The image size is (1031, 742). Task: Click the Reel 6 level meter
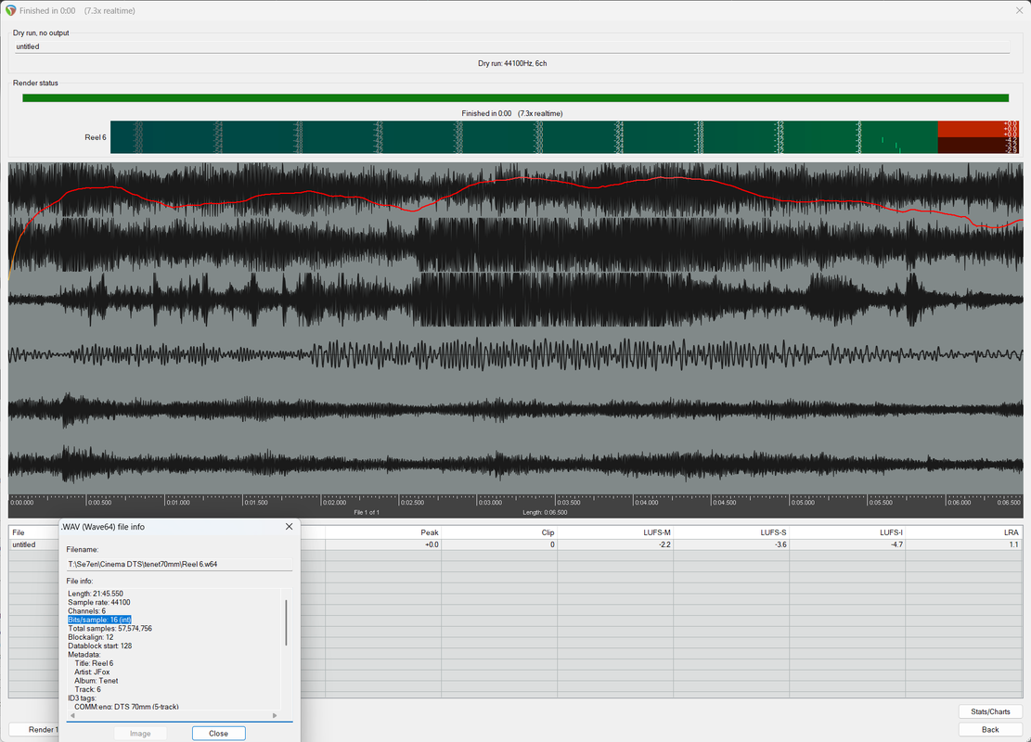565,137
